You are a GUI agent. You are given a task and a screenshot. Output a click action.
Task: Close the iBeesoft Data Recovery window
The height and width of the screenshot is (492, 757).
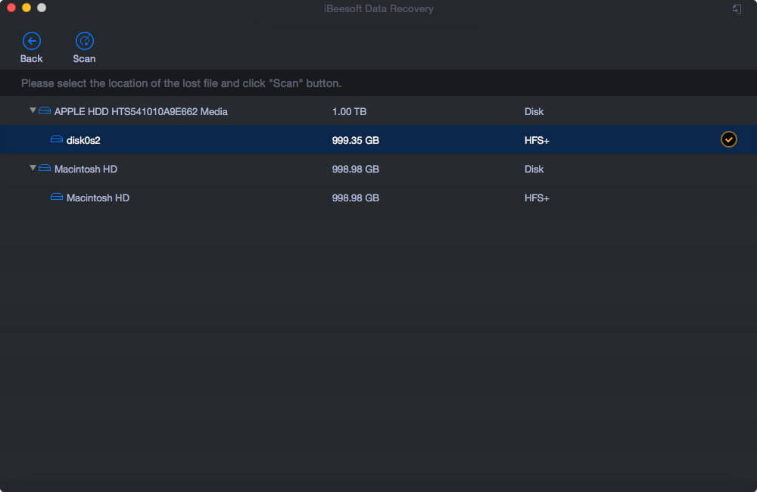11,8
